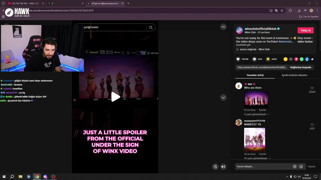321x180 pixels.
Task: Switch to the X browser tab
Action: click(65, 3)
